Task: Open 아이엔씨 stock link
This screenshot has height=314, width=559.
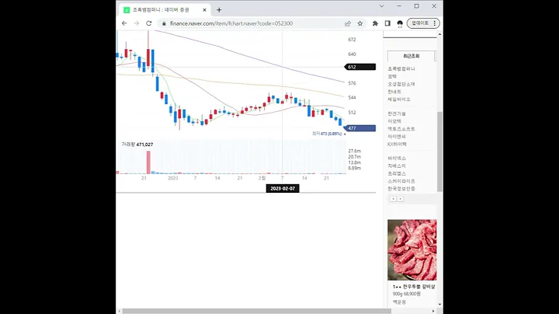Action: click(x=397, y=136)
